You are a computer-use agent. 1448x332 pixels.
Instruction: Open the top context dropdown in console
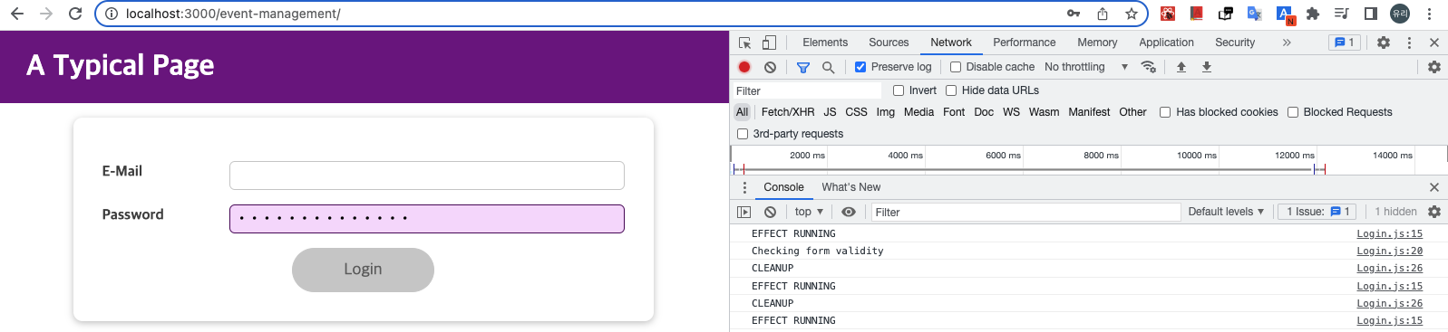click(x=809, y=212)
